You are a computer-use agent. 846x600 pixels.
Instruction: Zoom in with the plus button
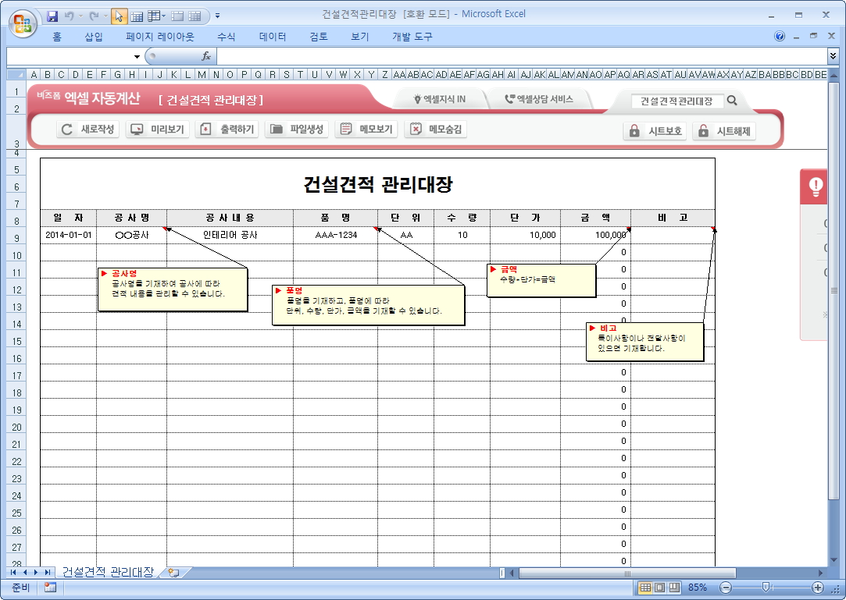[818, 588]
